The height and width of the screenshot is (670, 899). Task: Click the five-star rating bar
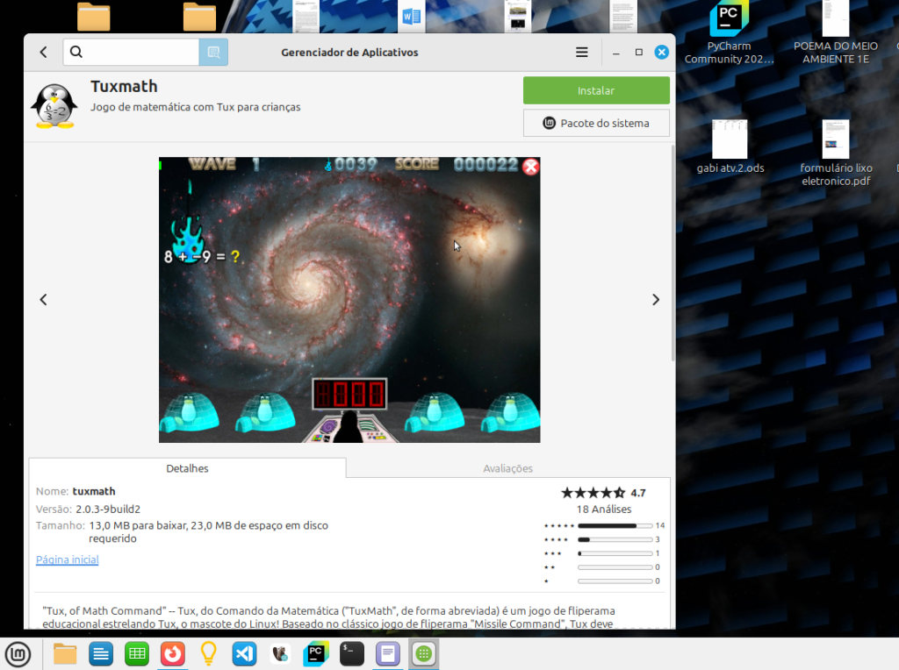pos(613,525)
